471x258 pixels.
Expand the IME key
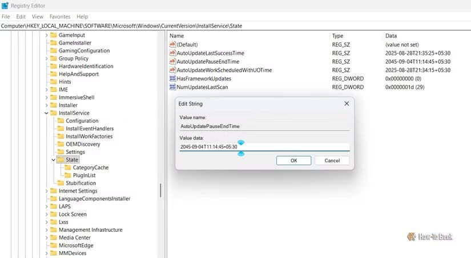(x=47, y=89)
